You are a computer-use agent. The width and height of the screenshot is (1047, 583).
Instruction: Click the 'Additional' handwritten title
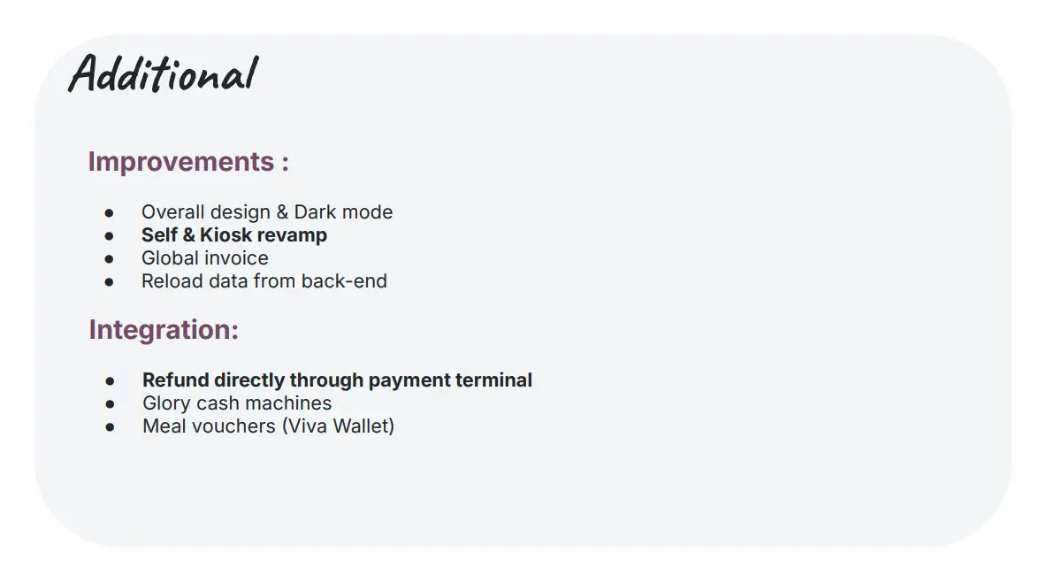[164, 73]
